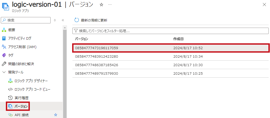
Task: Click the API 接続 link icon
Action: (10, 115)
